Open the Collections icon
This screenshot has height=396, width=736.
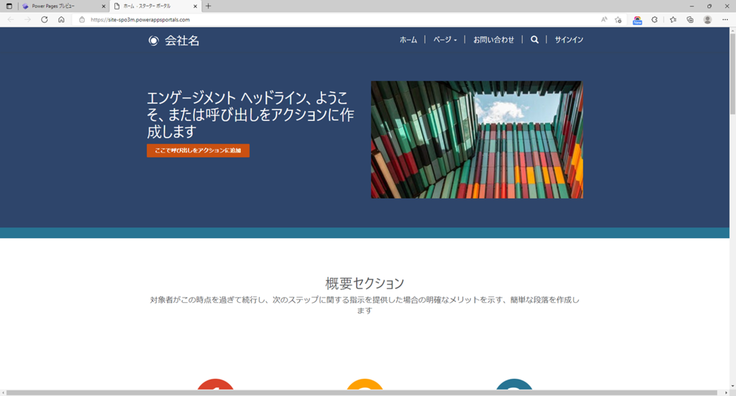coord(690,20)
